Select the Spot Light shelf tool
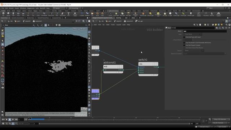The height and width of the screenshot is (130, 231). pyautogui.click(x=122, y=14)
